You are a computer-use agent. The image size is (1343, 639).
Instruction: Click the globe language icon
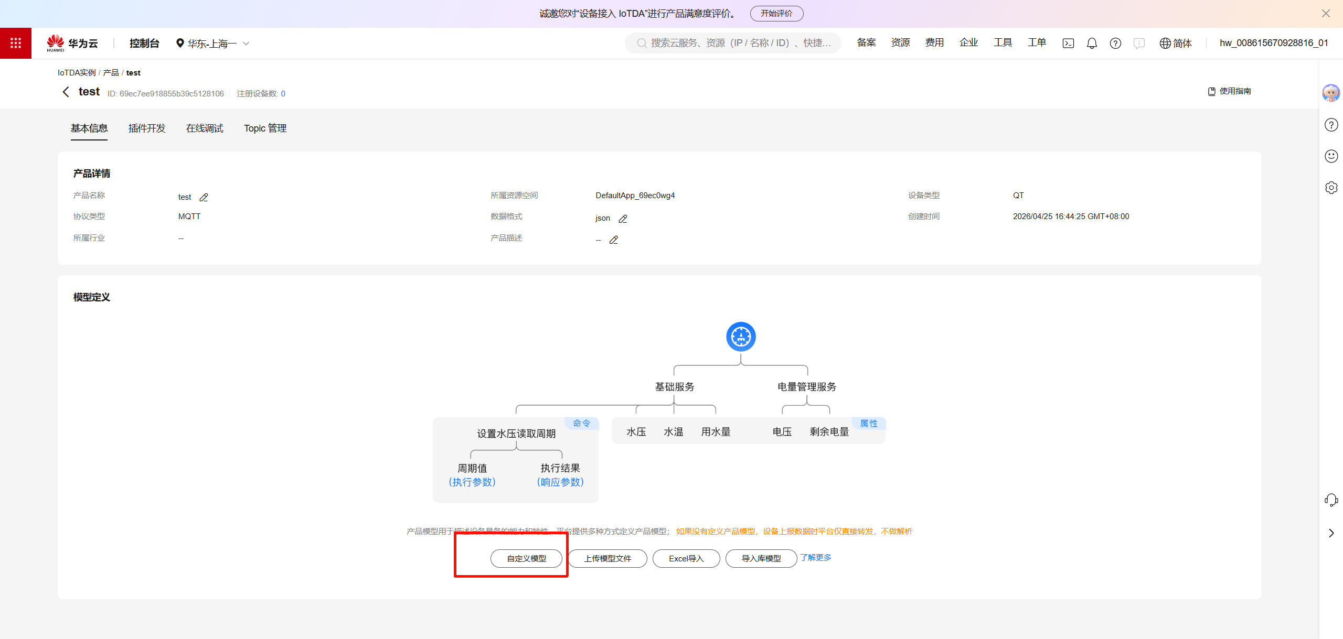(x=1165, y=43)
